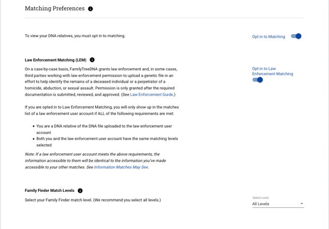This screenshot has height=229, width=329.
Task: Select the Matching Preferences heading
Action: [54, 8]
